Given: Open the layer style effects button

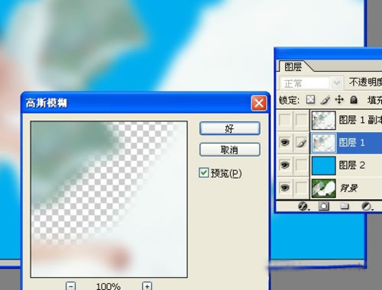Looking at the screenshot, I should coord(303,206).
